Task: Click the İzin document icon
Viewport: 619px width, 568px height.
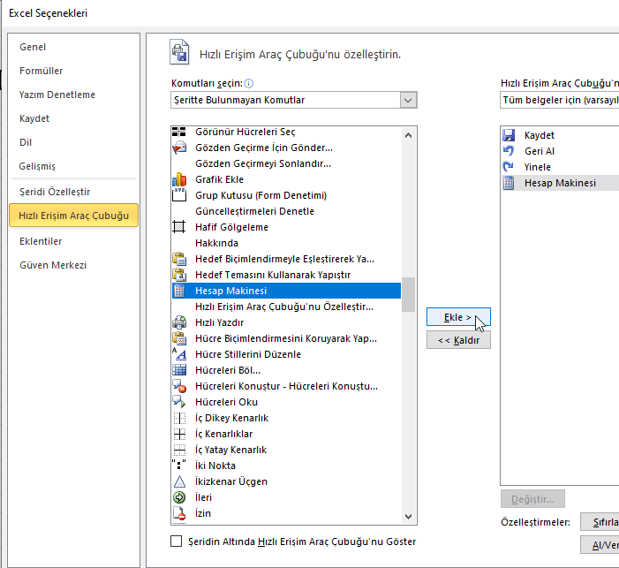Action: pos(179,513)
